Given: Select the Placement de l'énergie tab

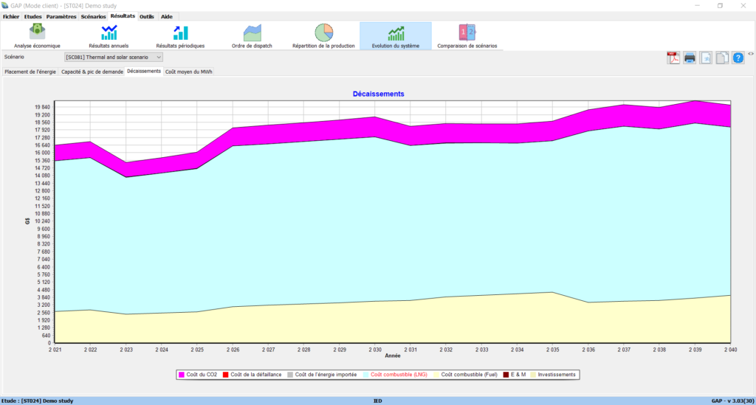Looking at the screenshot, I should (x=30, y=72).
